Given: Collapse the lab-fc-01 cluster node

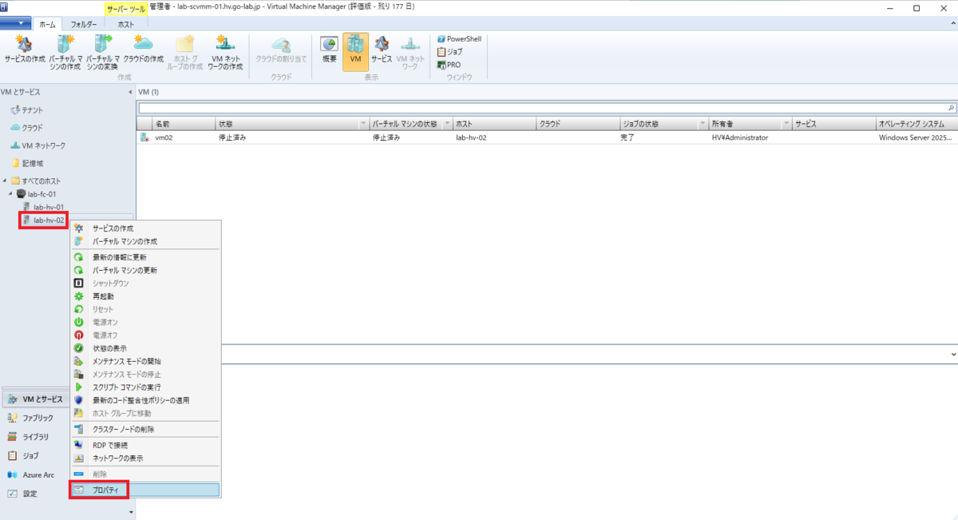Looking at the screenshot, I should pos(11,194).
